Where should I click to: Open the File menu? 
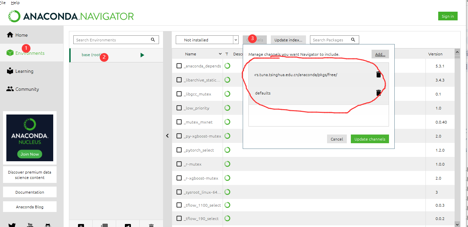(3, 3)
